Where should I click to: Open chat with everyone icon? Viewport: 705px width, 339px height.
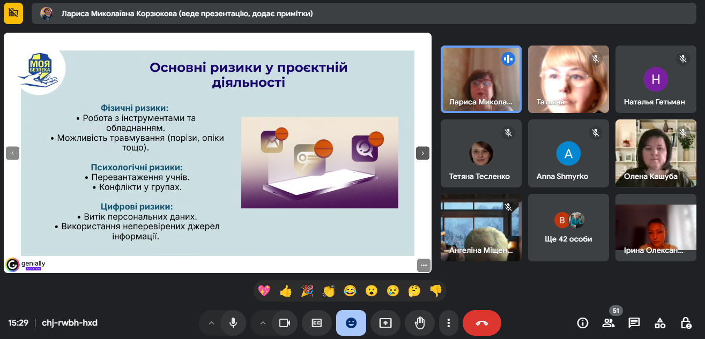coord(634,323)
